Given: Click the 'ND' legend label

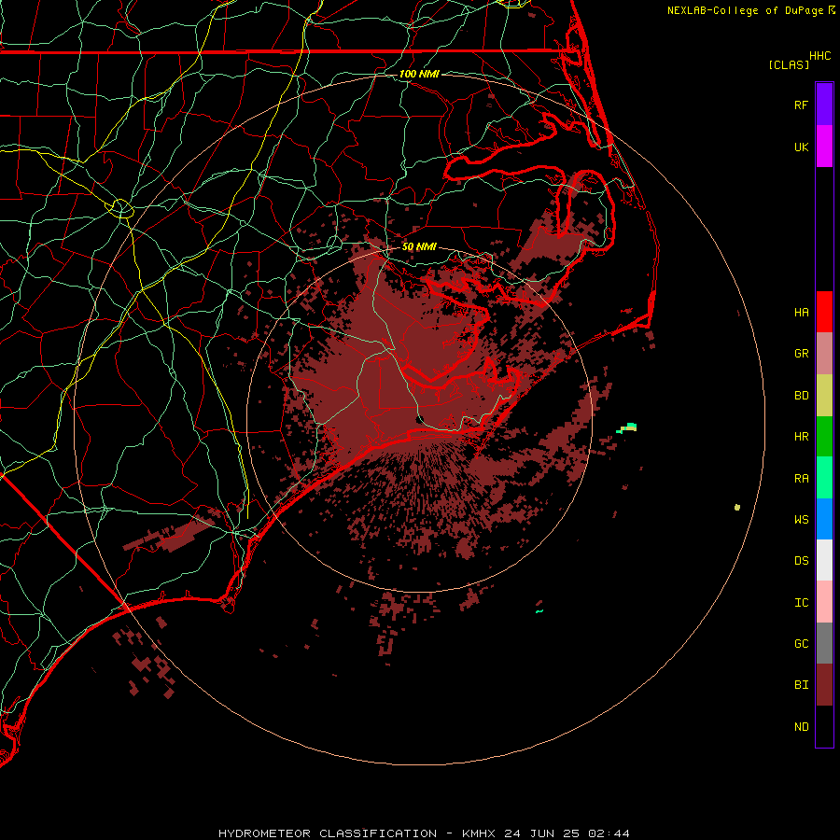Looking at the screenshot, I should [x=801, y=727].
